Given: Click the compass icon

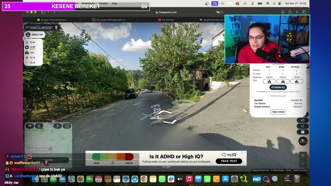Looking at the screenshot, I should click(x=303, y=141).
